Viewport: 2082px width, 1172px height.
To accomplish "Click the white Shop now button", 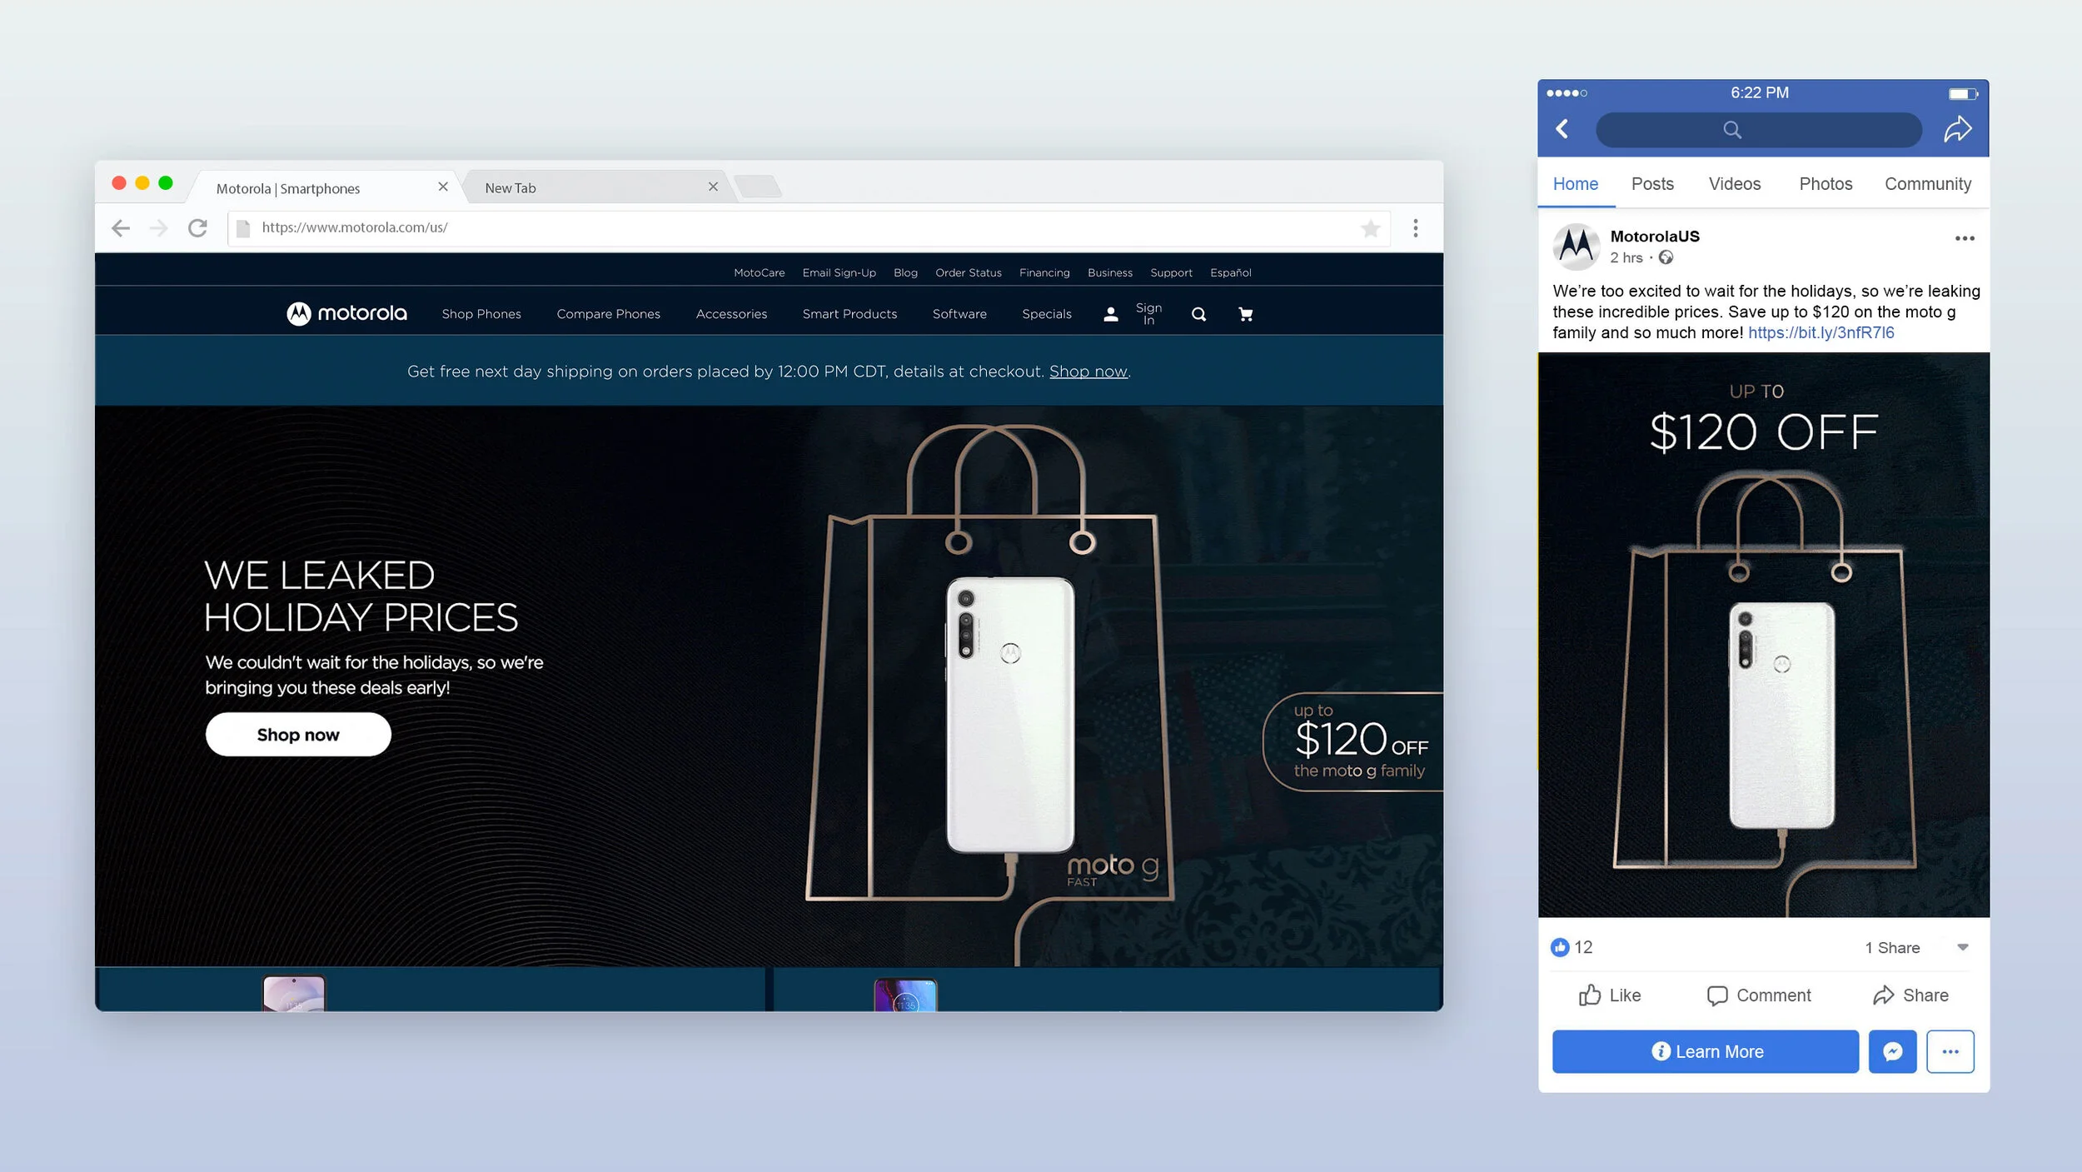I will coord(298,735).
